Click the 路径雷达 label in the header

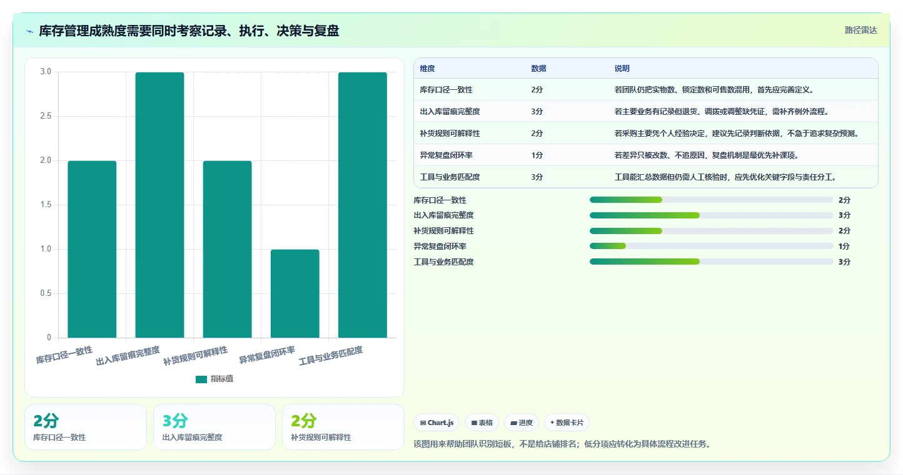point(861,30)
